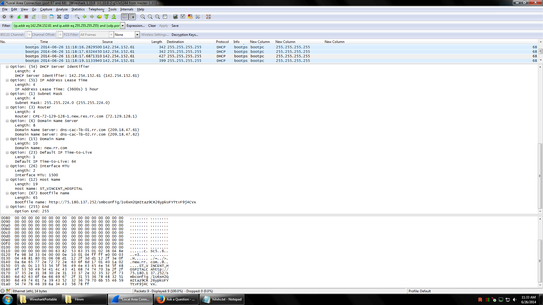
Task: Open the Statistics menu
Action: click(78, 9)
